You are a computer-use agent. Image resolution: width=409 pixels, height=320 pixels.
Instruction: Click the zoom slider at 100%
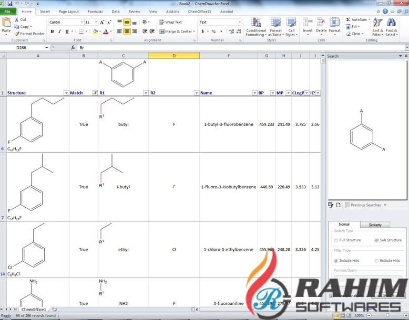click(387, 316)
